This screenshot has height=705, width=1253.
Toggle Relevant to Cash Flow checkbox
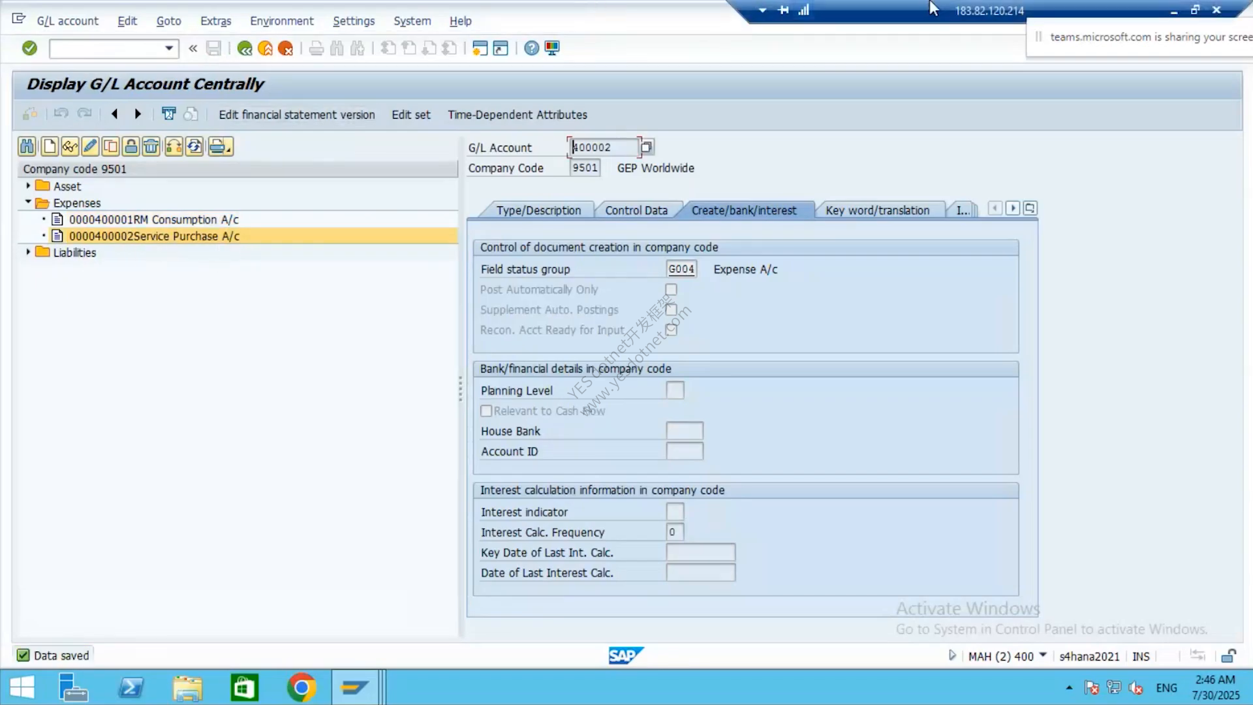tap(486, 411)
